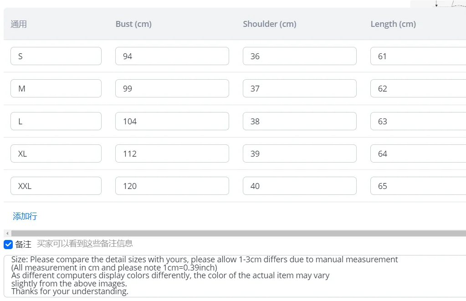
Task: Click the Bust (cm) column header
Action: click(133, 24)
